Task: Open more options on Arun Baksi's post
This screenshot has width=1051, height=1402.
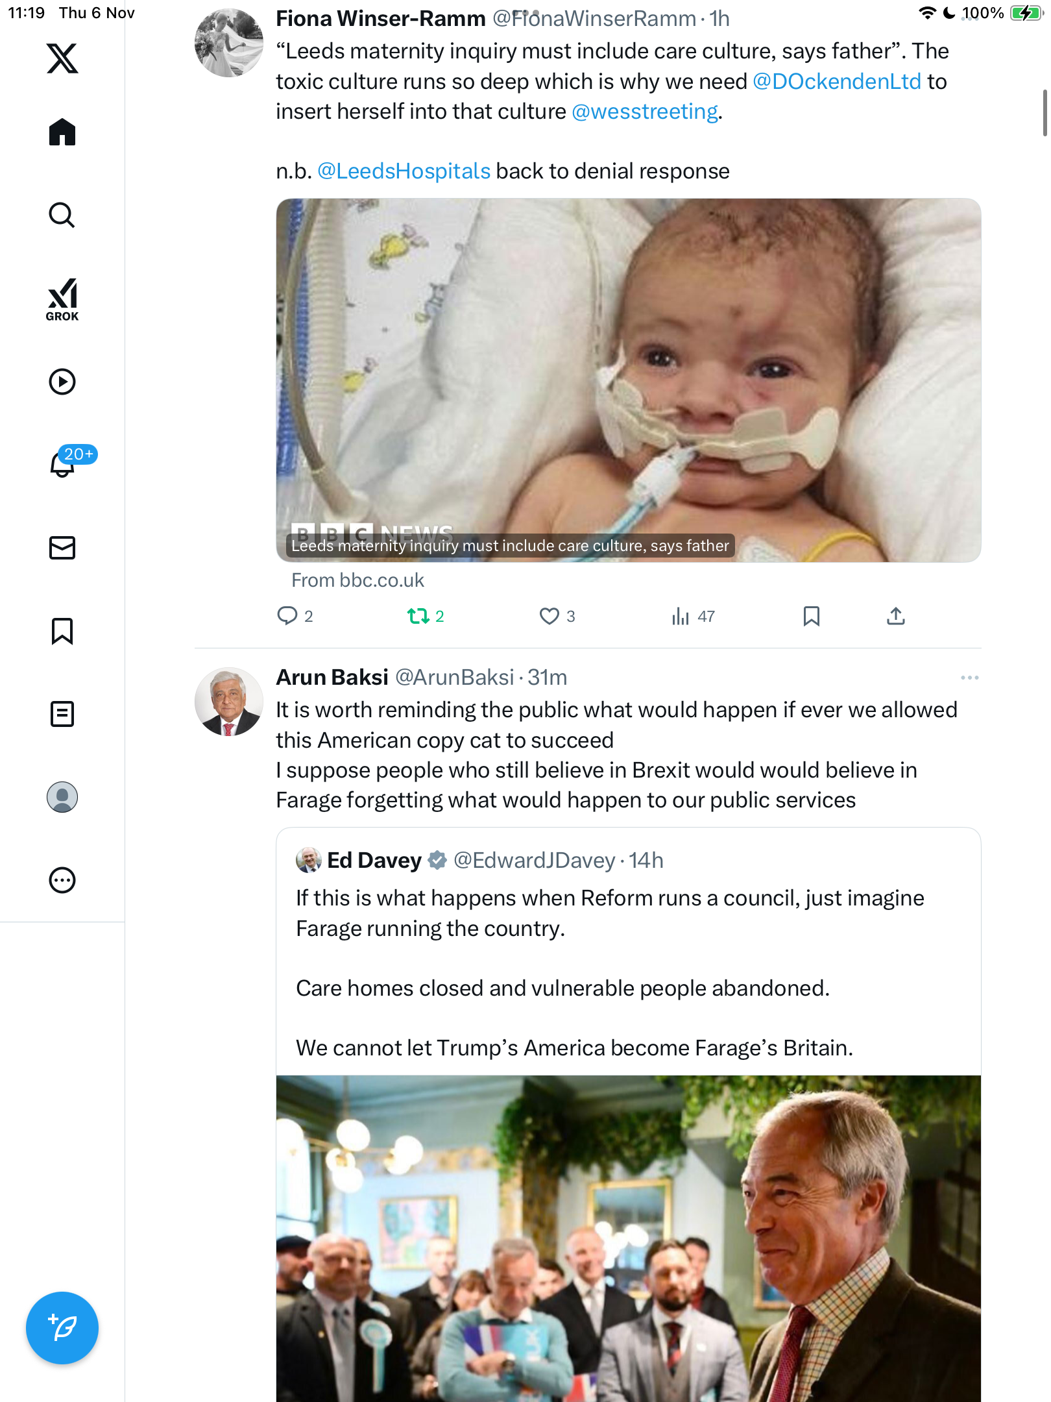Action: (969, 678)
